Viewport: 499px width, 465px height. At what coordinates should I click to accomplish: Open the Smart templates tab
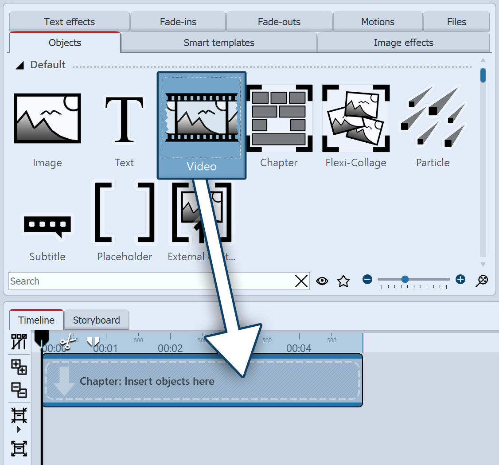pos(218,43)
